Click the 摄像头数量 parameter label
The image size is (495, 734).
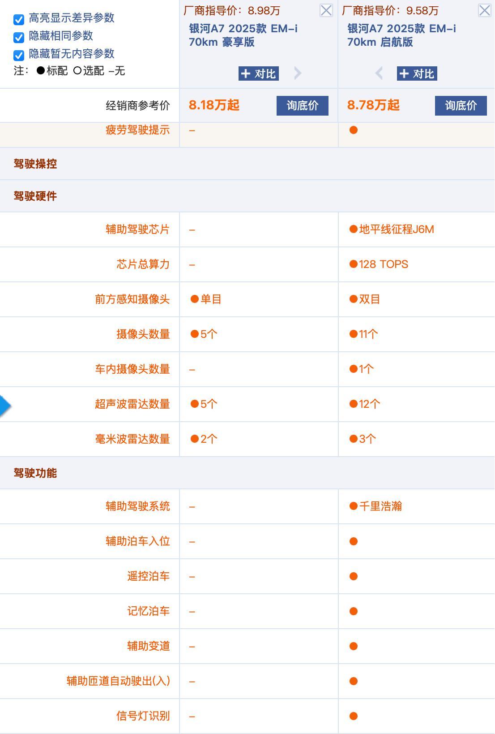pyautogui.click(x=143, y=334)
